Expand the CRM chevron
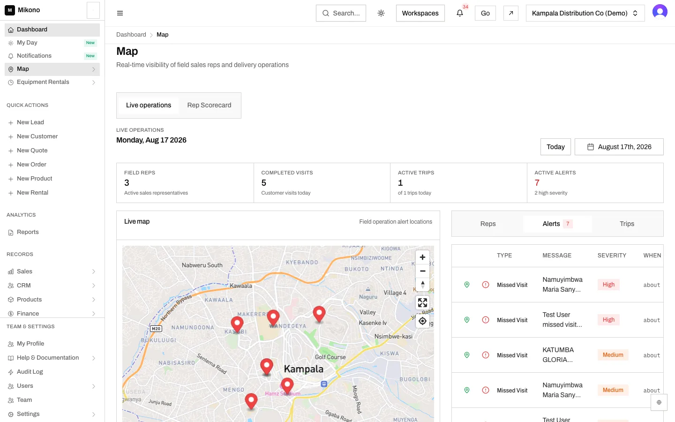Image resolution: width=675 pixels, height=422 pixels. click(94, 286)
